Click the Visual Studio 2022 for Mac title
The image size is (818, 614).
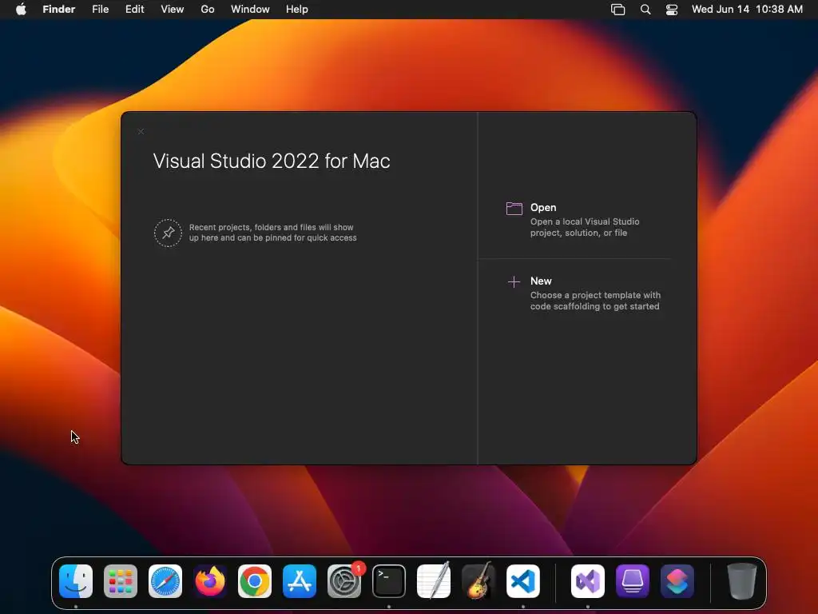coord(272,161)
